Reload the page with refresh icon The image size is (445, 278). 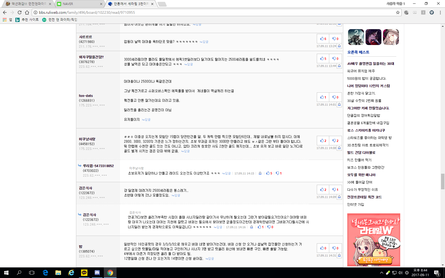[x=20, y=12]
